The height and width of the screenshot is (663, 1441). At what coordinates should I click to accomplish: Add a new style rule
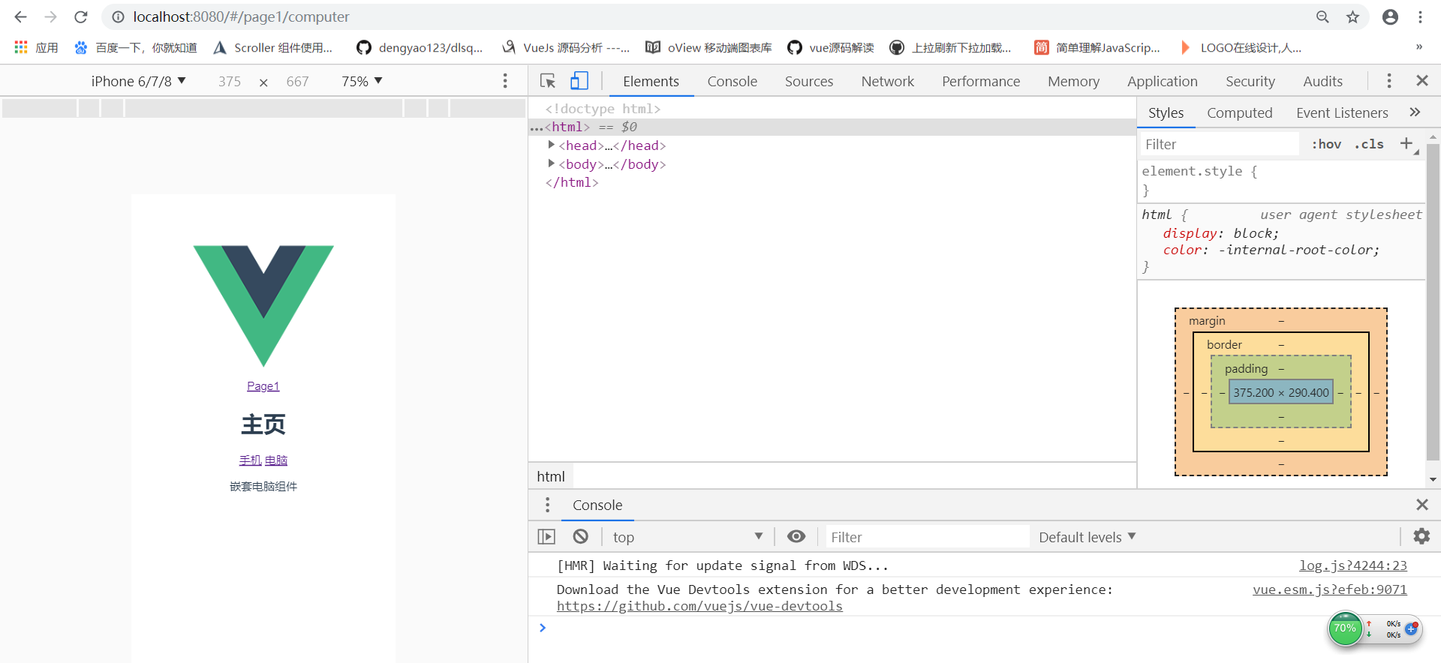click(x=1406, y=143)
